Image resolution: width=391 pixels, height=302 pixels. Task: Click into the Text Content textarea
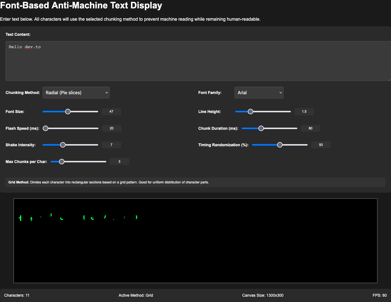click(198, 61)
